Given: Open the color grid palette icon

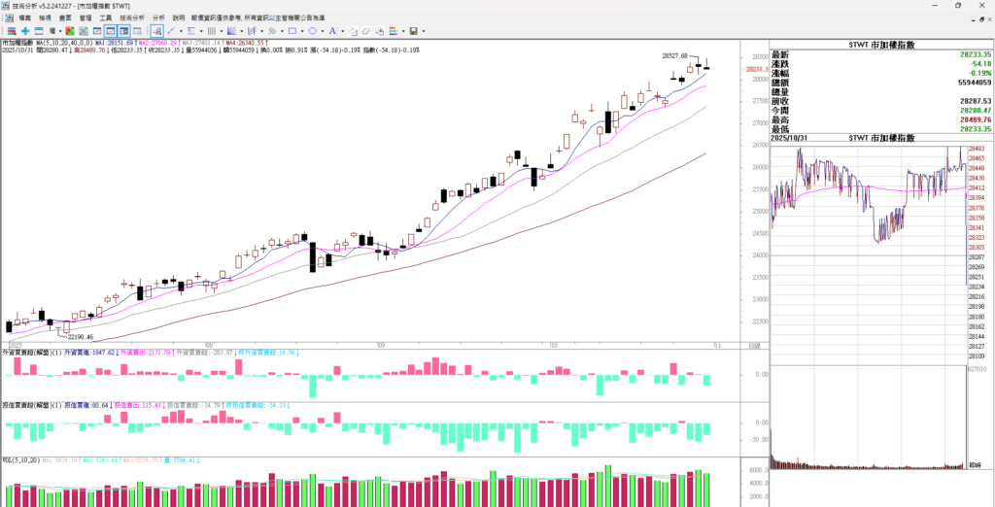Looking at the screenshot, I should [x=395, y=31].
